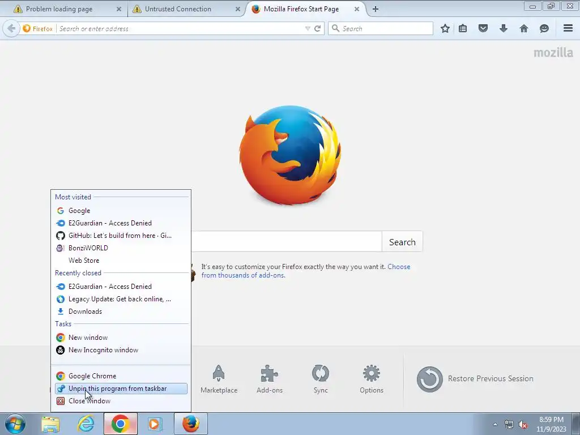580x435 pixels.
Task: Open a new tab with plus button
Action: click(x=376, y=9)
